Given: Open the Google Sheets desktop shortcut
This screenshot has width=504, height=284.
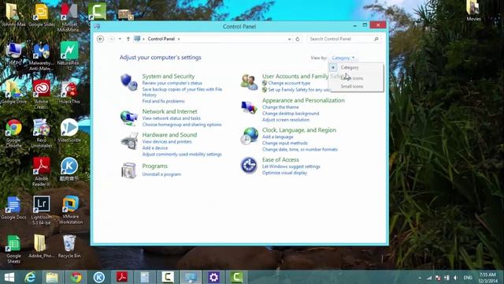Looking at the screenshot, I should coord(13,249).
